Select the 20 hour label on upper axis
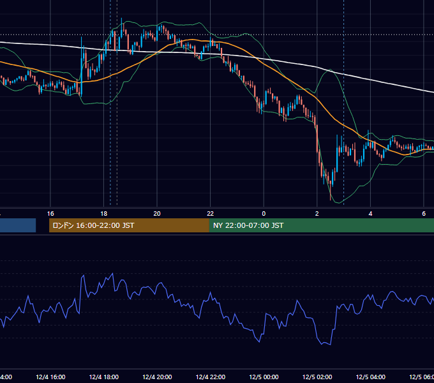Viewport: 434px width, 383px height. tap(157, 214)
